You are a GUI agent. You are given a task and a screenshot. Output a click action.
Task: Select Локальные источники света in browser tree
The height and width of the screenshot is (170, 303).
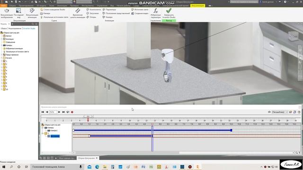(x=17, y=51)
